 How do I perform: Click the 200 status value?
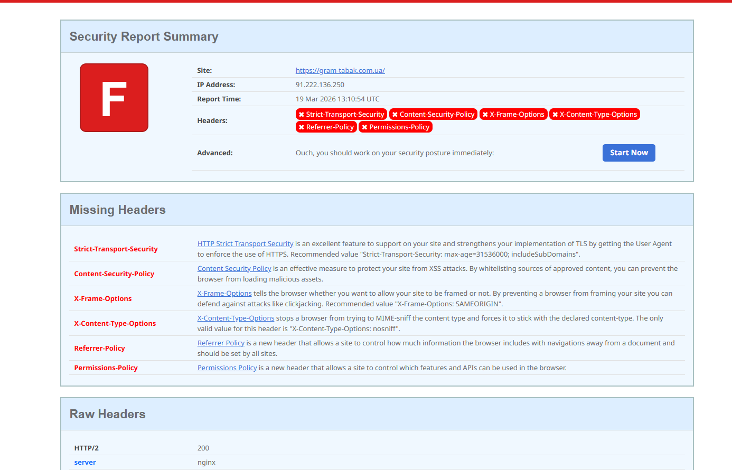click(x=203, y=448)
